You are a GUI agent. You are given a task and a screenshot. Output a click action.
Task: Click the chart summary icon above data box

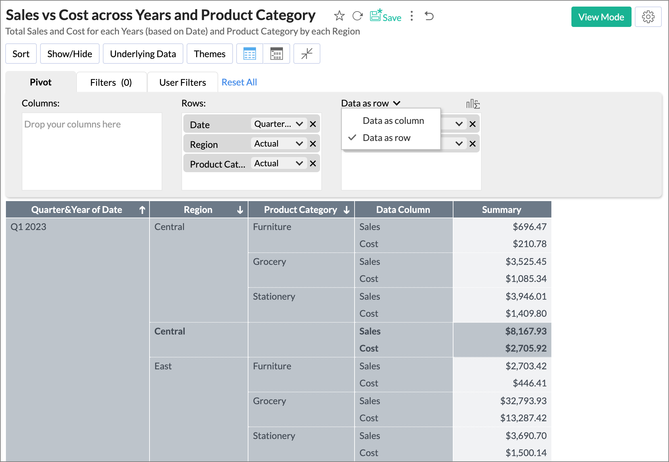473,104
